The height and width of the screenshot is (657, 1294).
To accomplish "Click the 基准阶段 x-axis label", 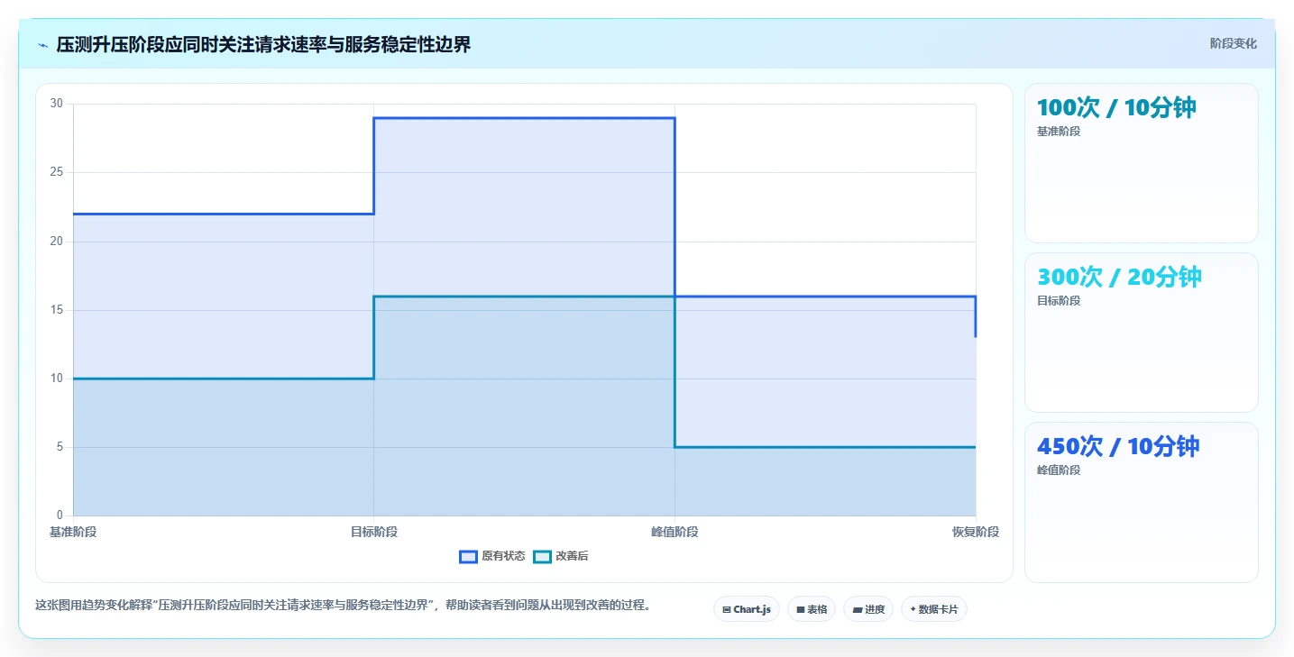I will tap(73, 532).
